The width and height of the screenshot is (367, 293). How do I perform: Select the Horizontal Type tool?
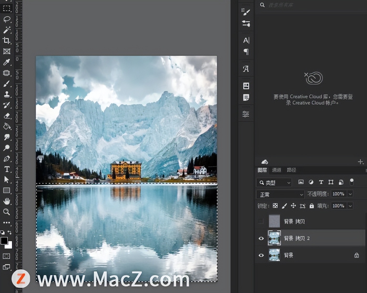point(7,169)
